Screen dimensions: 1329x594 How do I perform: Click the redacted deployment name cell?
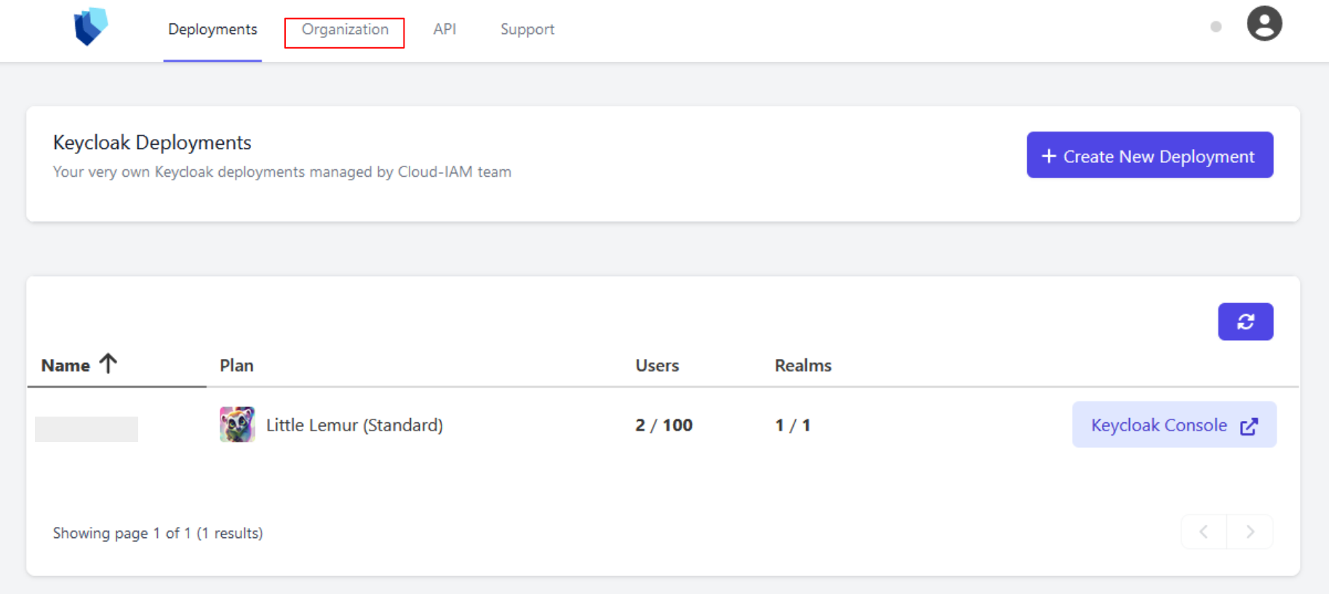coord(87,429)
